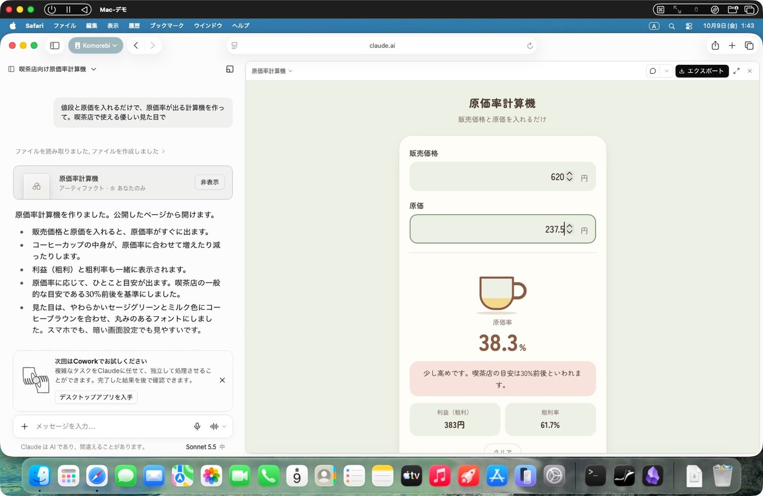Viewport: 763px width, 496px height.
Task: Show the tab overview icon
Action: [x=749, y=45]
